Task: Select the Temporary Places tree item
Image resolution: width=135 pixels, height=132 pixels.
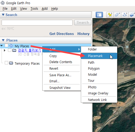Action: (x=27, y=64)
